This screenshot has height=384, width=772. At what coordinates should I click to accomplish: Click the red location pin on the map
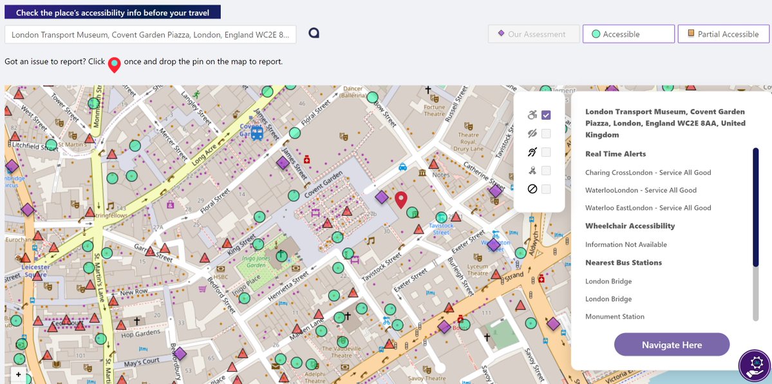click(401, 200)
